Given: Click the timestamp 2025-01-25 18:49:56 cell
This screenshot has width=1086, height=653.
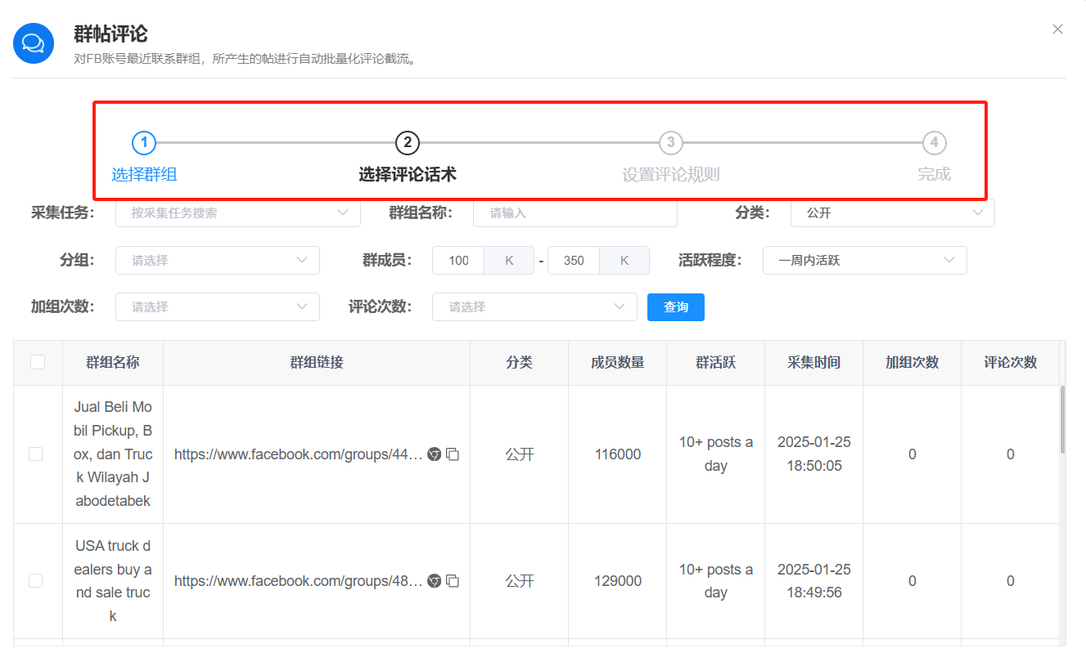Looking at the screenshot, I should (814, 581).
